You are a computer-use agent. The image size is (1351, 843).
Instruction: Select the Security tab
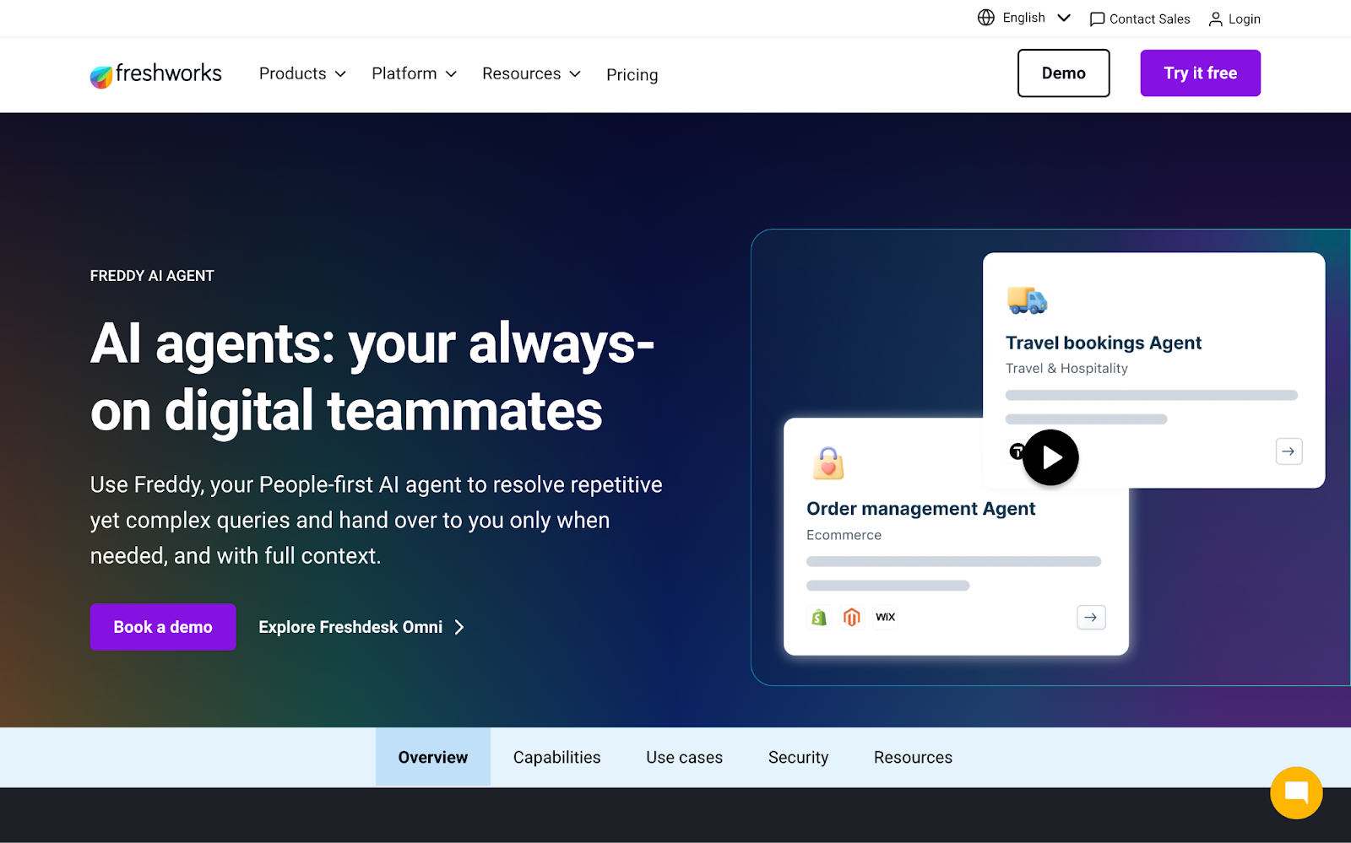(x=799, y=758)
